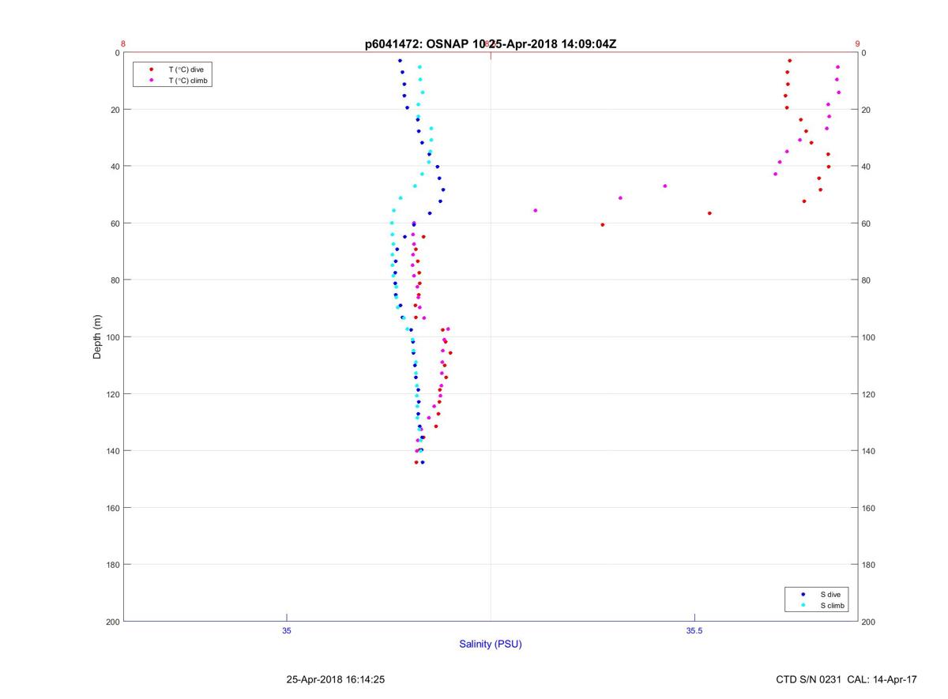
Task: Click the '0' tick on the left depth axis
Action: pos(116,53)
